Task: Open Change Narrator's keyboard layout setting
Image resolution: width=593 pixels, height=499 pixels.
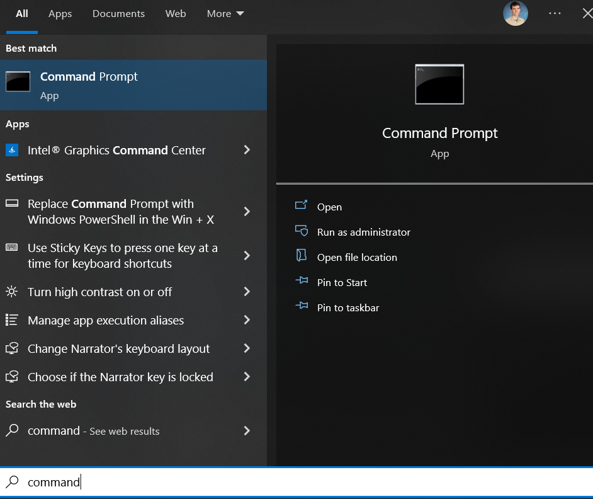Action: [x=119, y=348]
